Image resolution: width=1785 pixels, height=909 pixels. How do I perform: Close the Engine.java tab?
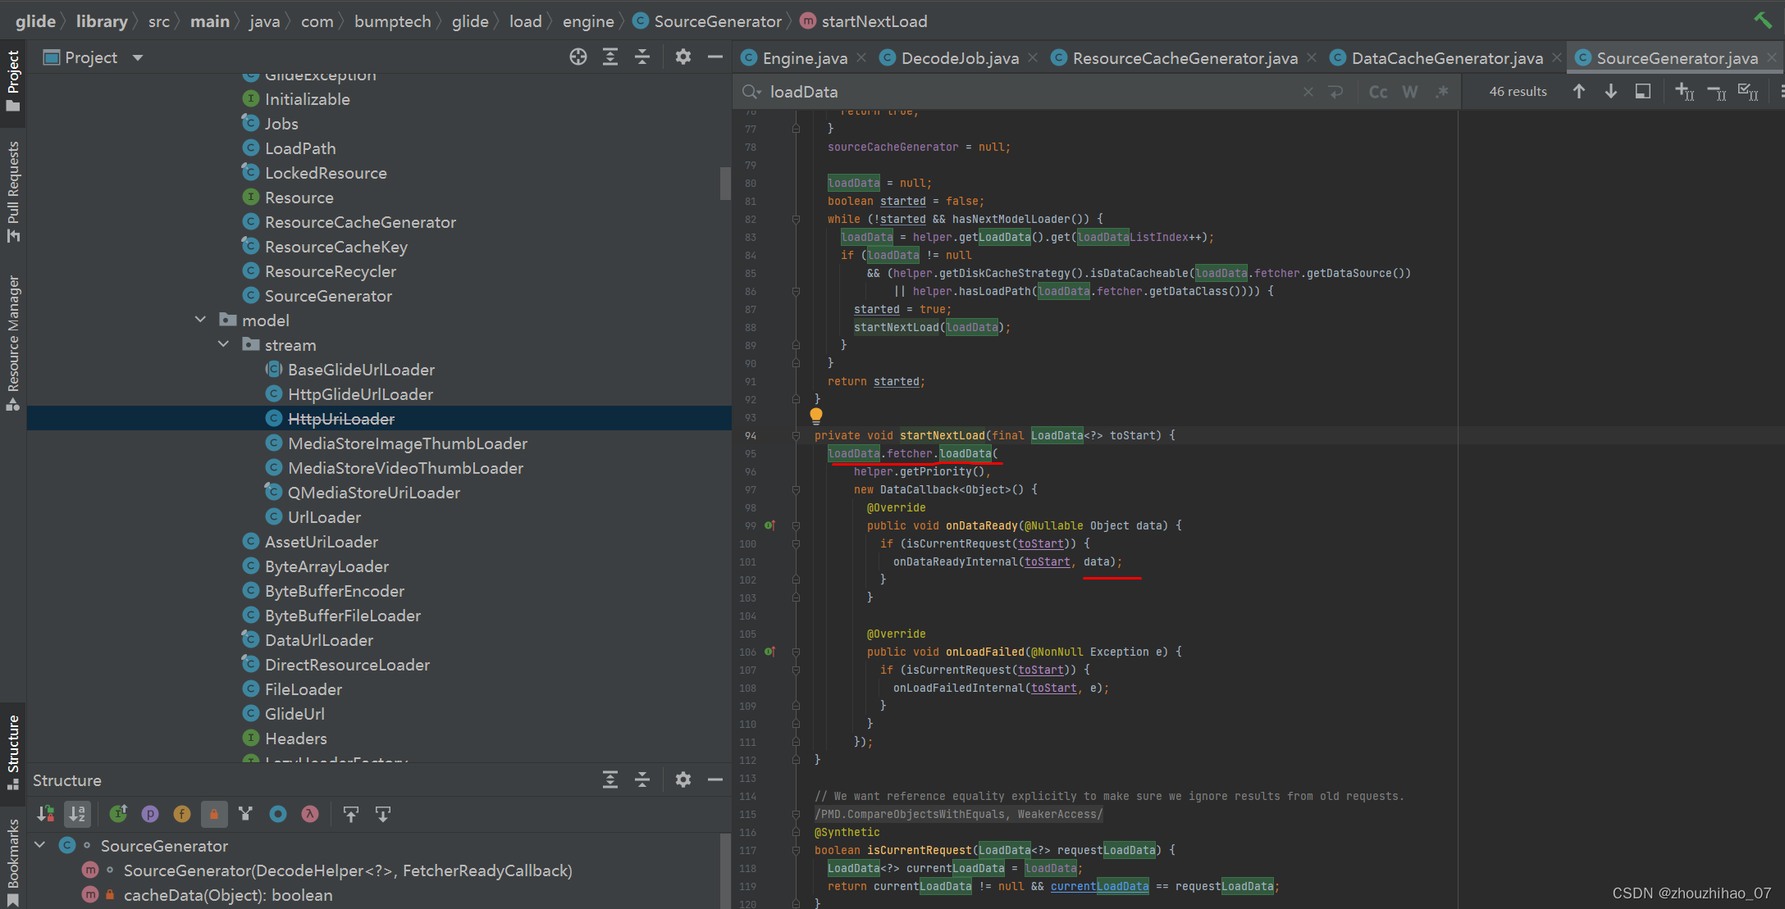click(861, 57)
